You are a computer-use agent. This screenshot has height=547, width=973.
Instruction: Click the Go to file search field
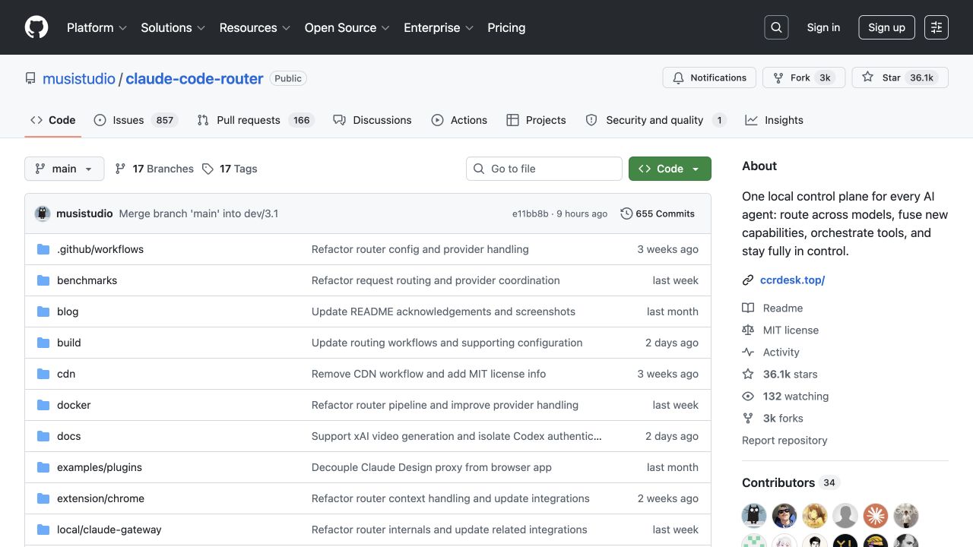pos(544,169)
